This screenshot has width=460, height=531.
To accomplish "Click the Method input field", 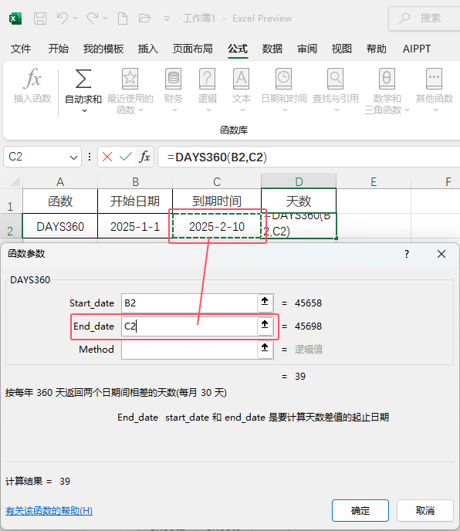I will click(189, 349).
